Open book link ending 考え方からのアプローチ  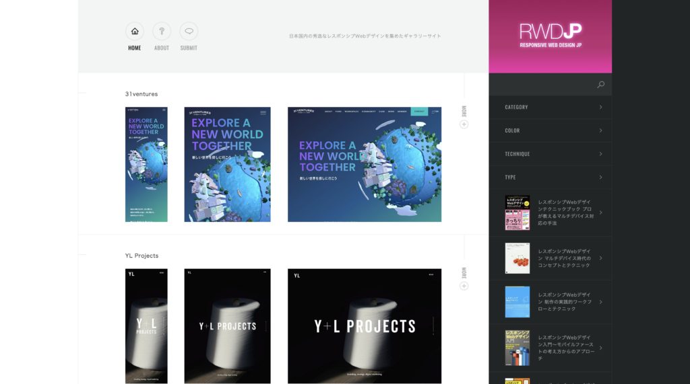[565, 348]
